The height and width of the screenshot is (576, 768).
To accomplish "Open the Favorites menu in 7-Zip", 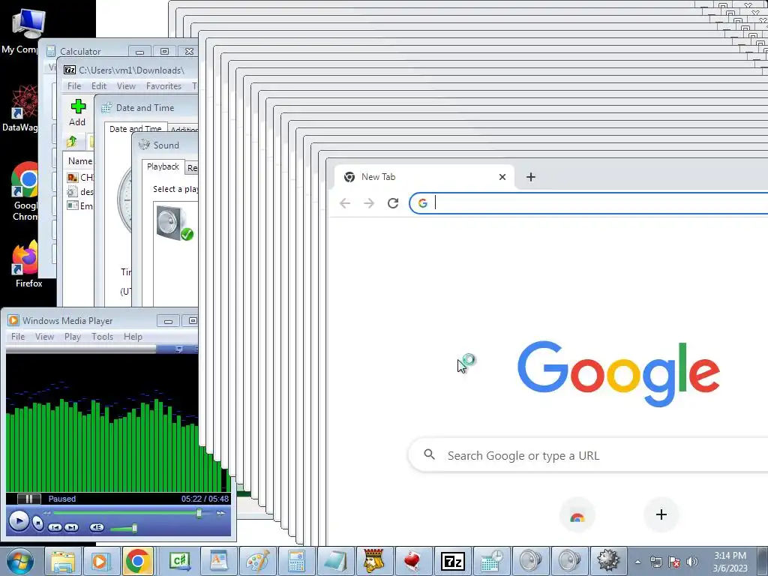I will (163, 86).
